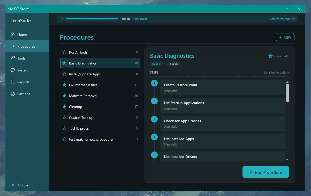Click the List Startup Applications step

pyautogui.click(x=223, y=105)
